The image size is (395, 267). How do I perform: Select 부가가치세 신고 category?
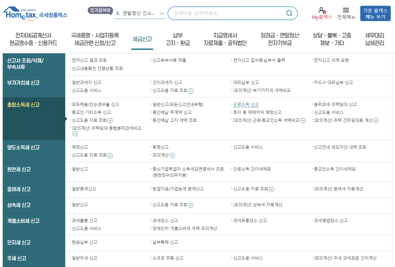click(x=34, y=87)
